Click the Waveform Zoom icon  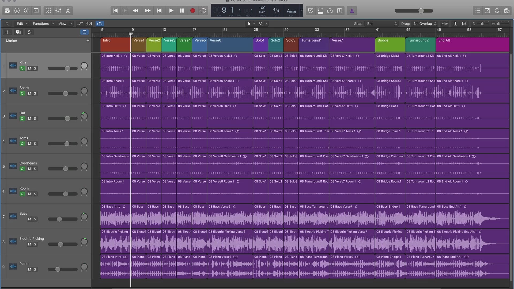(445, 24)
